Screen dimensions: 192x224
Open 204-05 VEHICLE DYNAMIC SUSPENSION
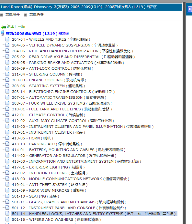(65, 45)
